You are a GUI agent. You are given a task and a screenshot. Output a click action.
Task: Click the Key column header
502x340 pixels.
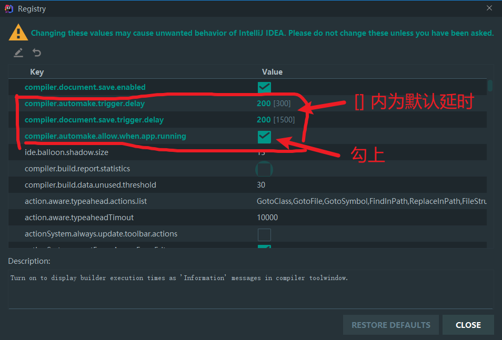(x=37, y=72)
